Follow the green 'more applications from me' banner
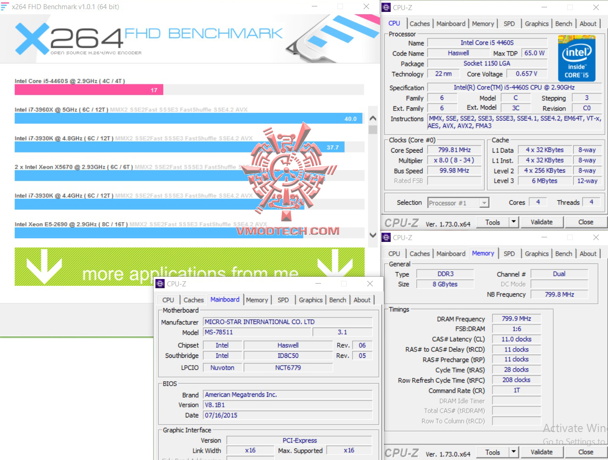Image resolution: width=608 pixels, height=460 pixels. tap(189, 266)
